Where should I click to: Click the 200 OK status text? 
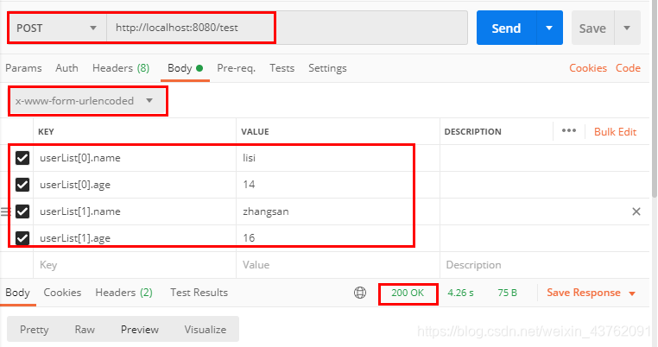pos(408,293)
